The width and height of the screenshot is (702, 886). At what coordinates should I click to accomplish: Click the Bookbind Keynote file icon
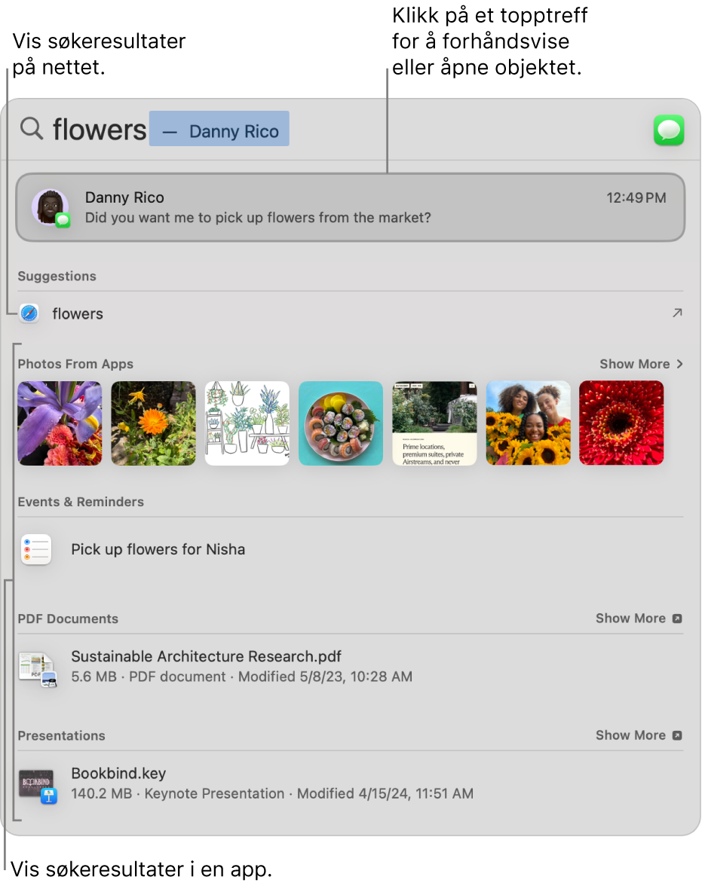pos(38,786)
